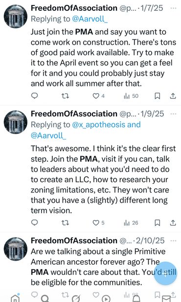The image size is (181, 302).
Task: Bookmark the 1/7/25 tweet
Action: 158,96
